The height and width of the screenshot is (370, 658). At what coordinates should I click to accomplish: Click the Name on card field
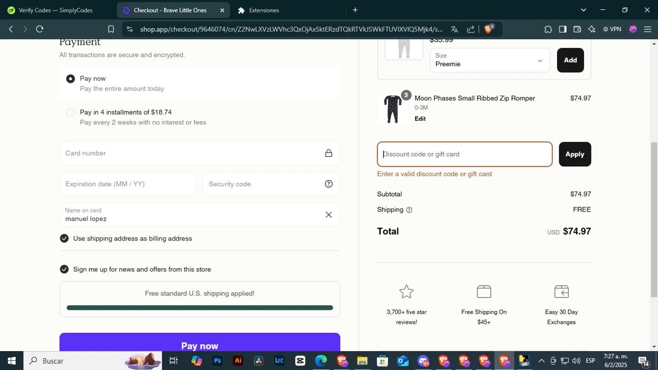point(200,215)
